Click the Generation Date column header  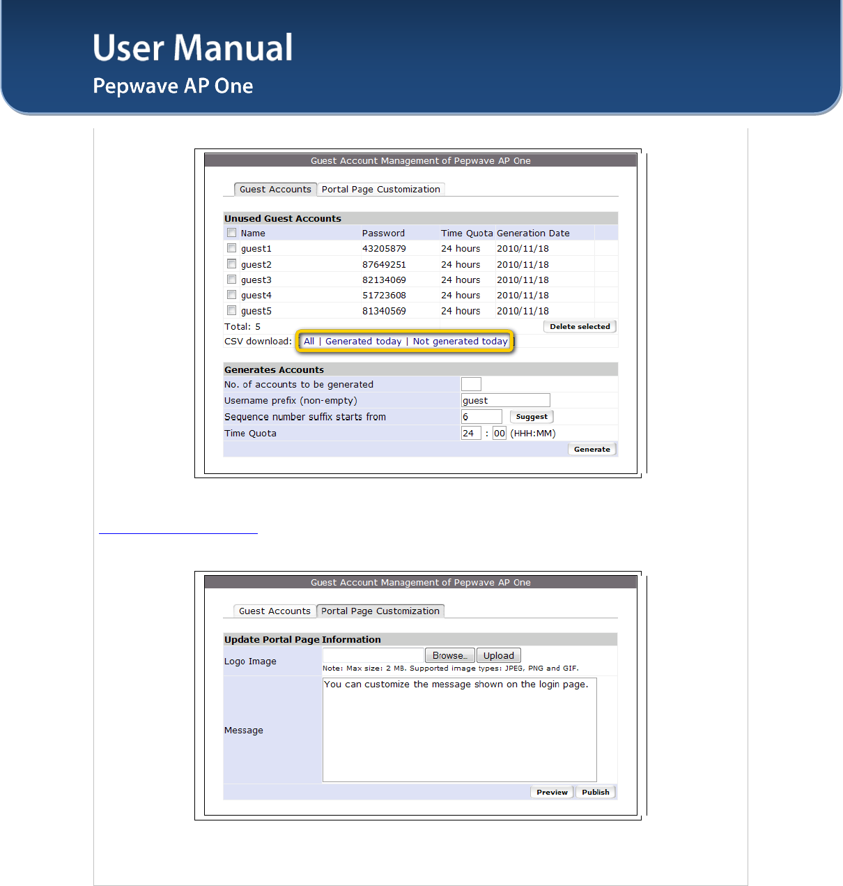pos(533,233)
